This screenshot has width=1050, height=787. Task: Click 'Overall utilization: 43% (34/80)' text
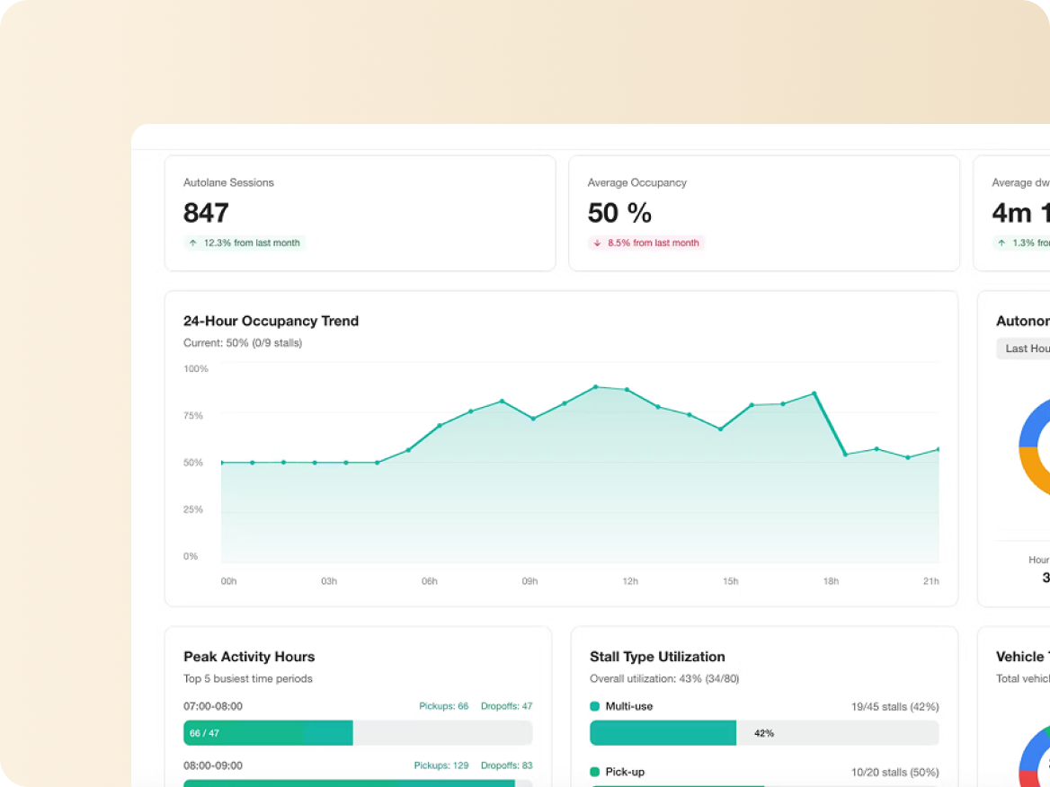(664, 678)
